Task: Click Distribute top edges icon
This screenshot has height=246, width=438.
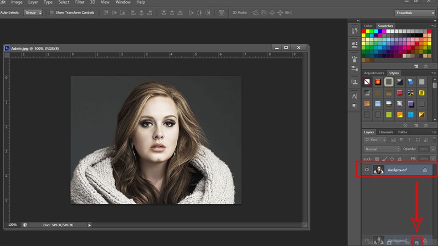Action: click(164, 13)
